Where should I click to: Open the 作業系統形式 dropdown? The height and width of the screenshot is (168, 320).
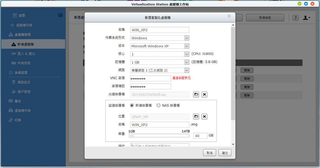[x=160, y=38]
